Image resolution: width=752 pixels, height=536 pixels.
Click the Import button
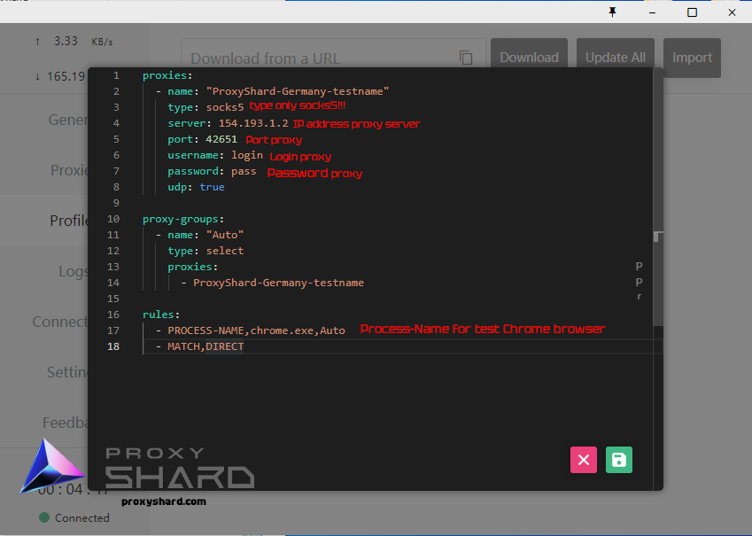click(692, 58)
